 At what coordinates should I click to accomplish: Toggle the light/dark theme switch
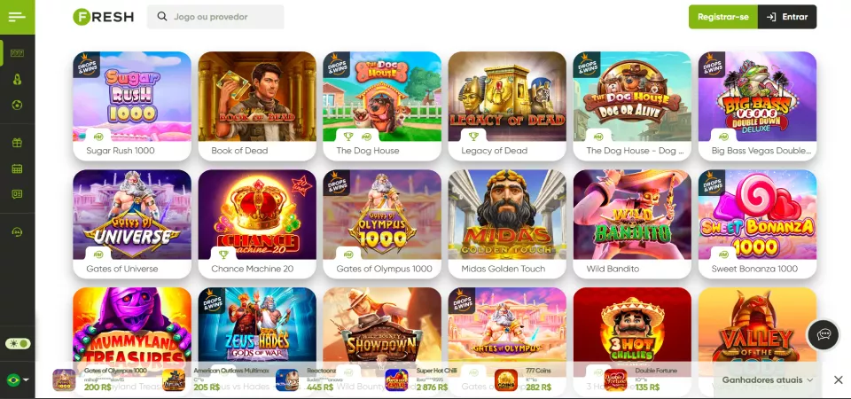18,344
